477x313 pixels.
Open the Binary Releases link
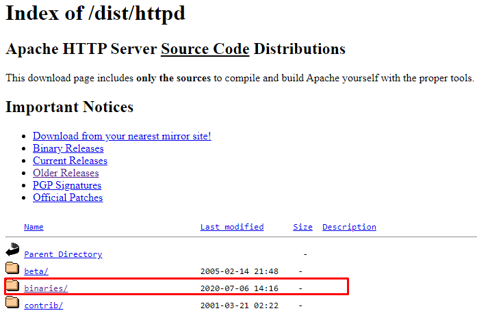pyautogui.click(x=68, y=148)
